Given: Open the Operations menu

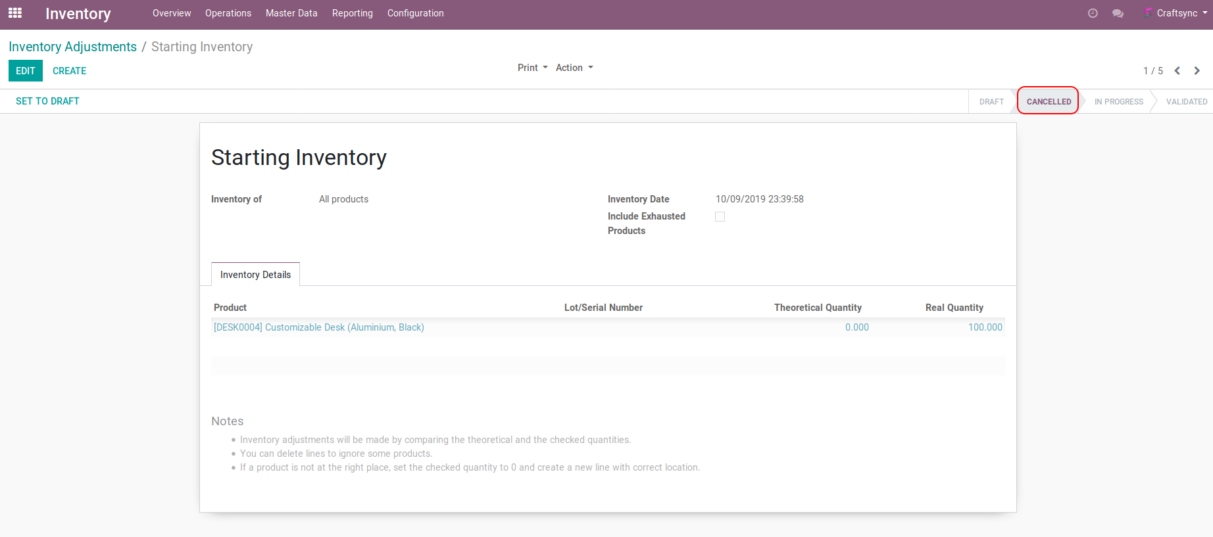Looking at the screenshot, I should click(228, 13).
